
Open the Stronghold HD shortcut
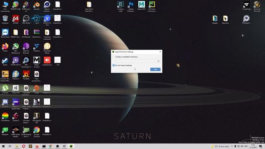36,118
